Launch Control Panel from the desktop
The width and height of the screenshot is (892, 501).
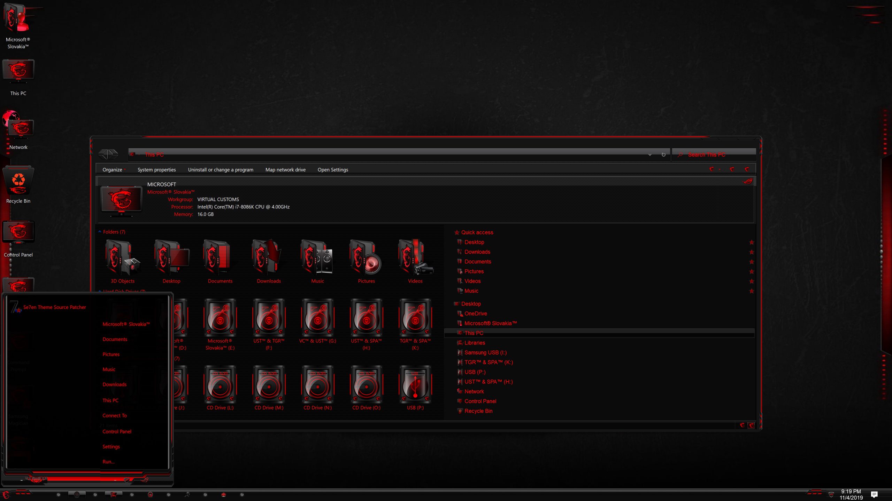18,232
